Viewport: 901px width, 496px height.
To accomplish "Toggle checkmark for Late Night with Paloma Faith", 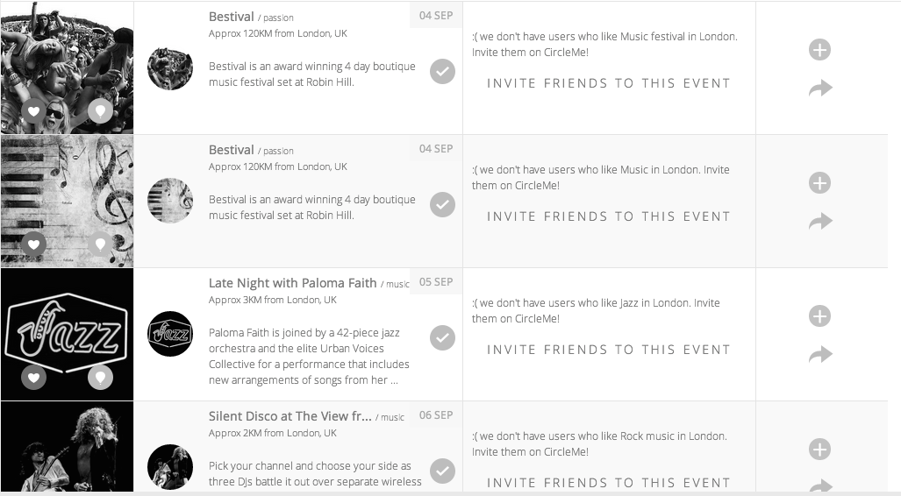I will pyautogui.click(x=443, y=338).
